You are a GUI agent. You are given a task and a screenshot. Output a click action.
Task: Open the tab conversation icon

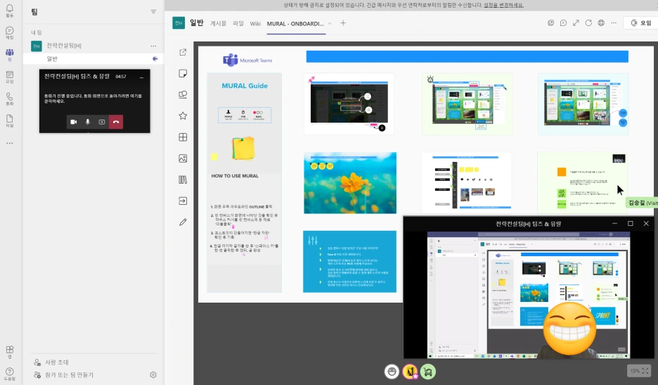pos(563,23)
